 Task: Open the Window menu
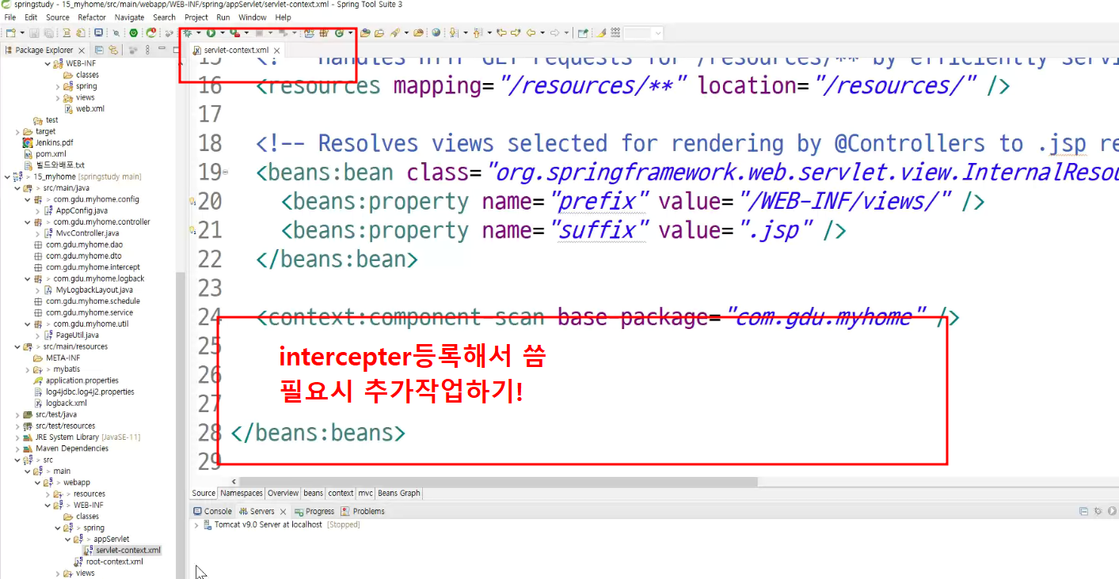pos(253,17)
